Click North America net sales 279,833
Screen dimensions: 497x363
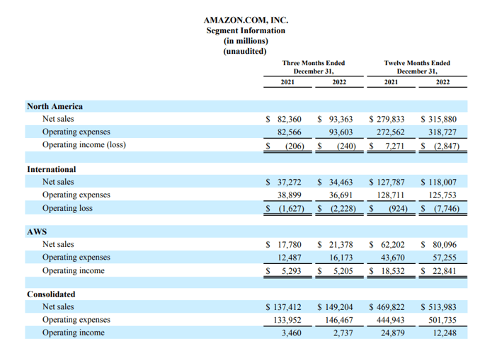coord(391,119)
